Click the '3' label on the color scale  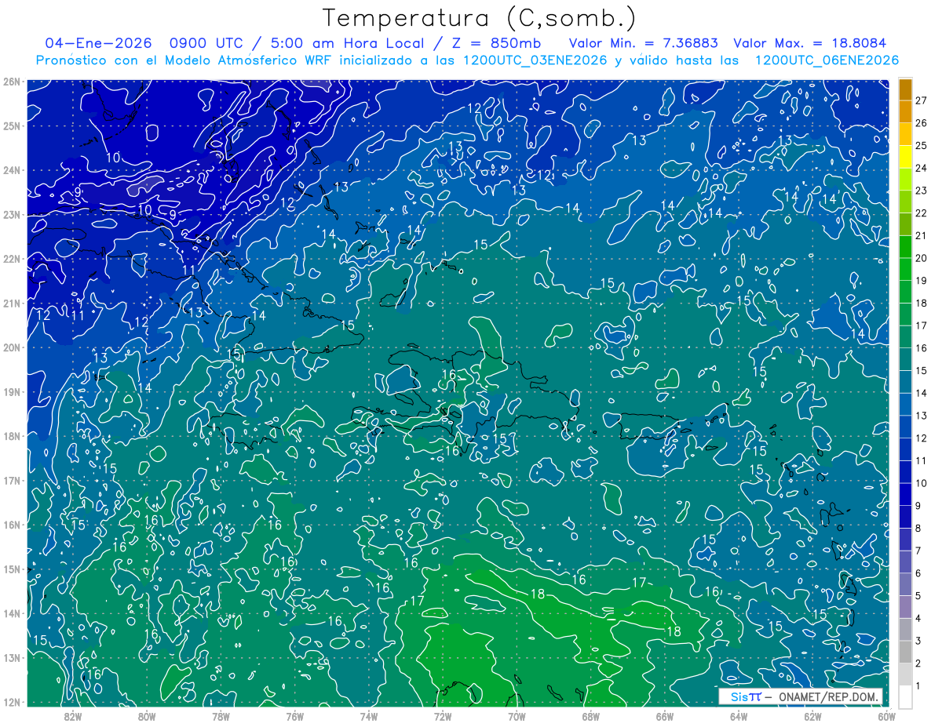coord(918,641)
